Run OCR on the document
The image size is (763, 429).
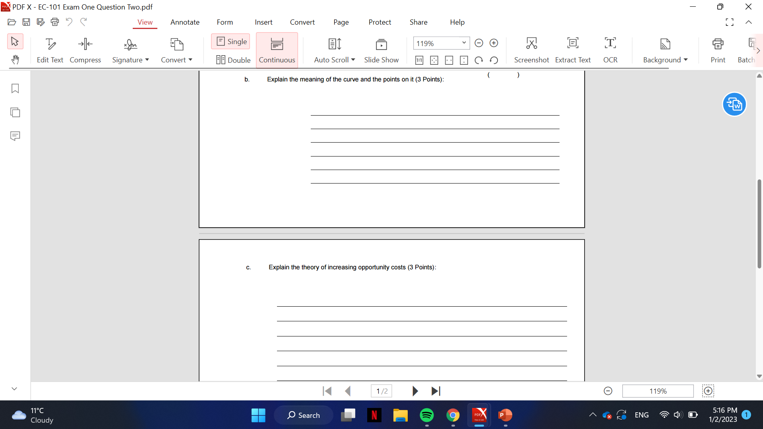[610, 50]
